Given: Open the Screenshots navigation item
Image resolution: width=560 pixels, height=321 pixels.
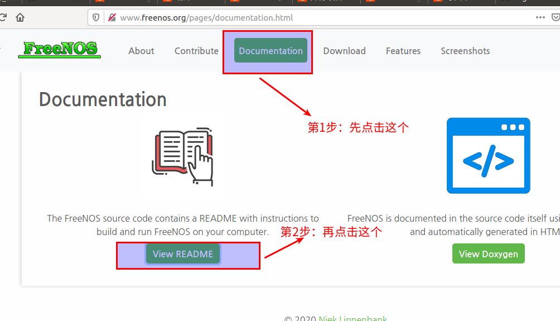Looking at the screenshot, I should pos(465,51).
